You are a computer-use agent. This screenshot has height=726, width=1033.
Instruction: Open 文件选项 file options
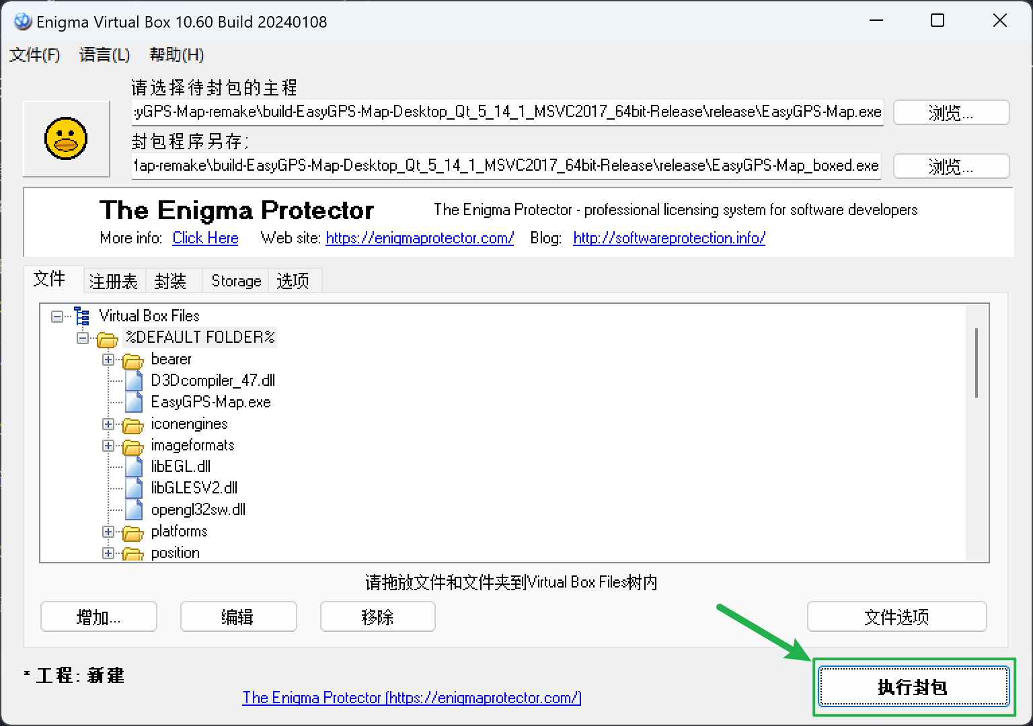coord(896,616)
